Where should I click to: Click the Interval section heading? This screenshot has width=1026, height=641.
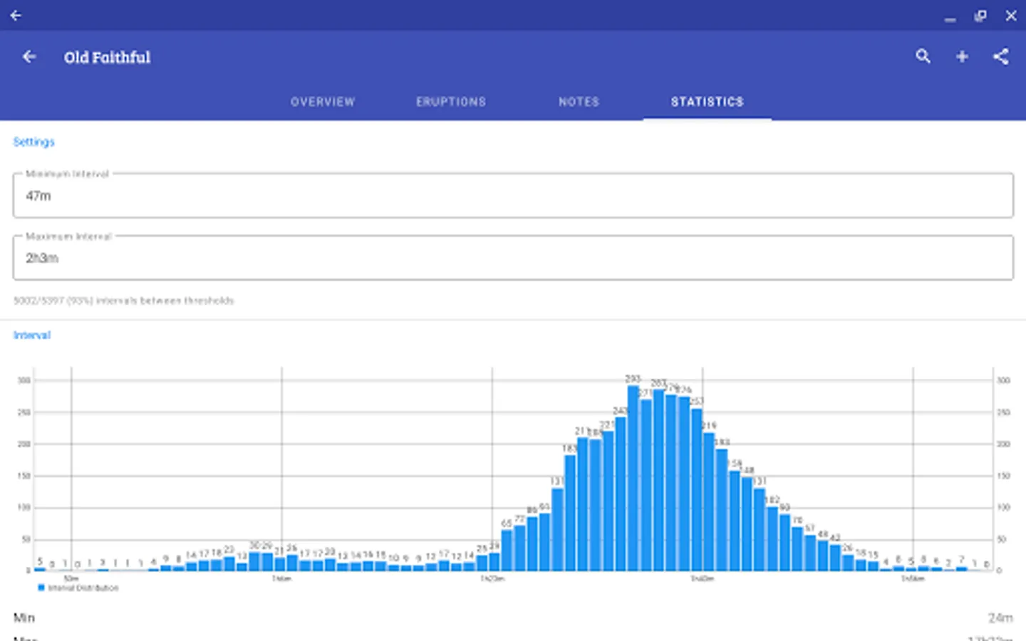click(32, 335)
